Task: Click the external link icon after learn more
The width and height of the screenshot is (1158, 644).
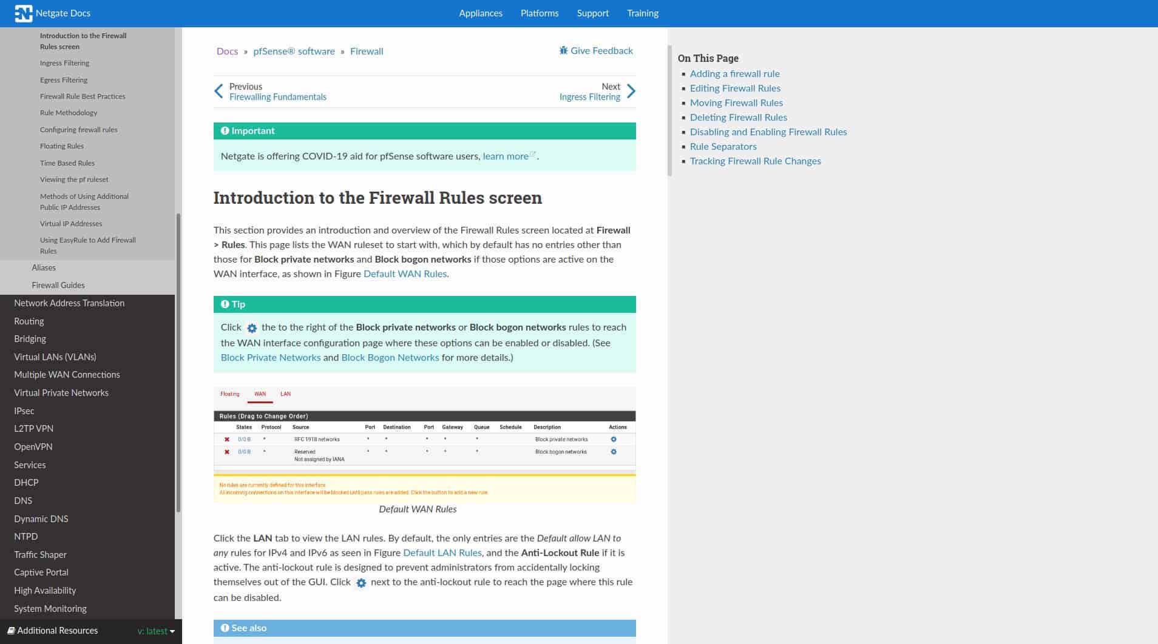Action: 533,154
